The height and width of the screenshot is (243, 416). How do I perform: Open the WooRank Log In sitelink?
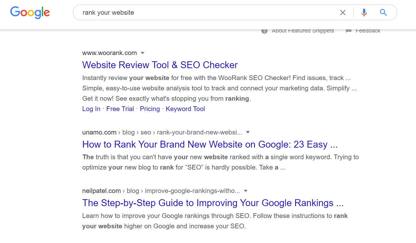(x=91, y=109)
